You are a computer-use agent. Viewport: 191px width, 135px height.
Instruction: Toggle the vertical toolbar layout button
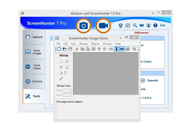(x=117, y=49)
